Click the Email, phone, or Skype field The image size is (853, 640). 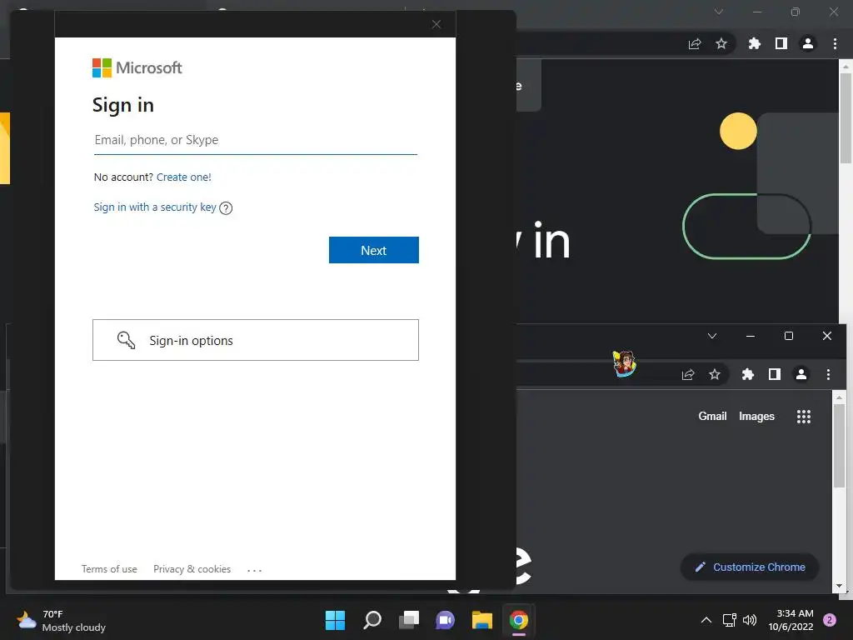255,140
